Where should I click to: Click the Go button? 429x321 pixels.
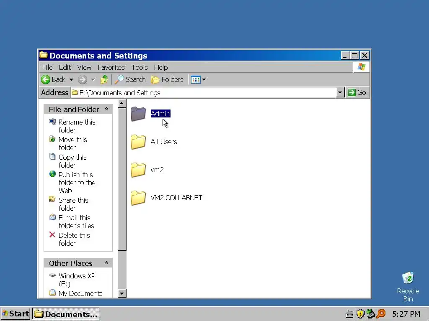pos(357,92)
